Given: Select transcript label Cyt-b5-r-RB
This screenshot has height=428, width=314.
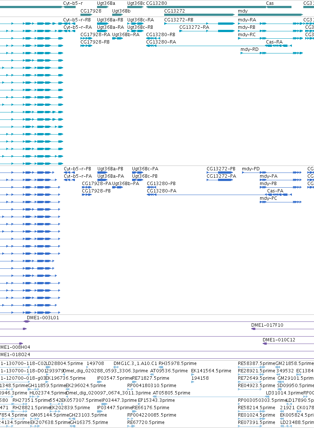Looking at the screenshot, I should click(77, 20).
